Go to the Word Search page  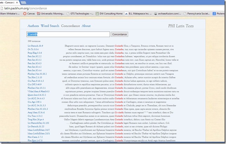click(50, 26)
